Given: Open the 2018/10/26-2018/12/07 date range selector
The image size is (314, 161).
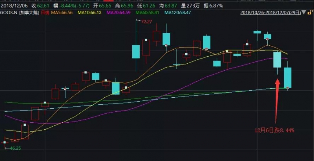Looking at the screenshot, I should coord(271,13).
